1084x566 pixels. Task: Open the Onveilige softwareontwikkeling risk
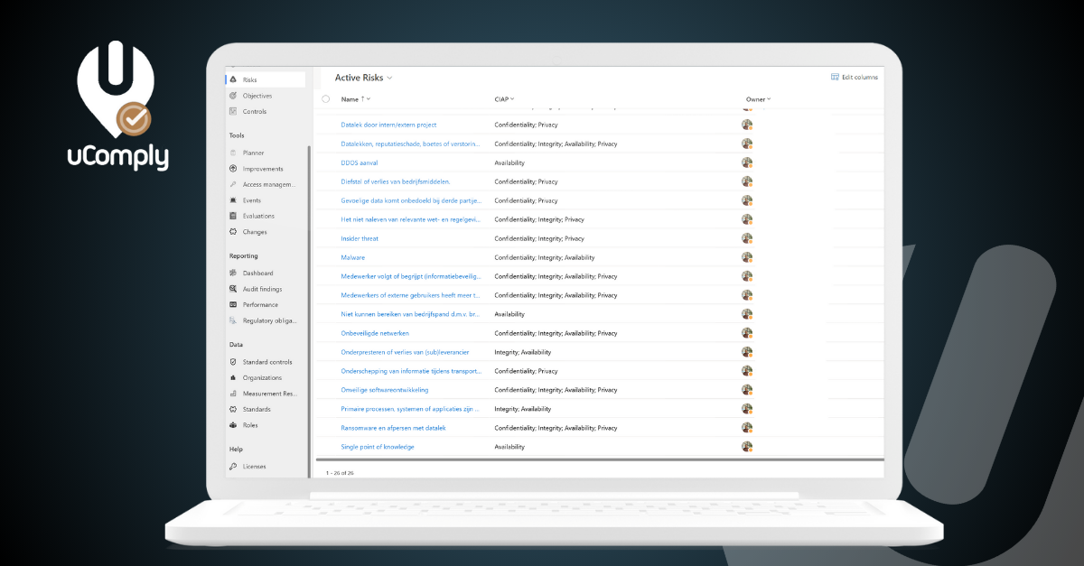point(385,390)
